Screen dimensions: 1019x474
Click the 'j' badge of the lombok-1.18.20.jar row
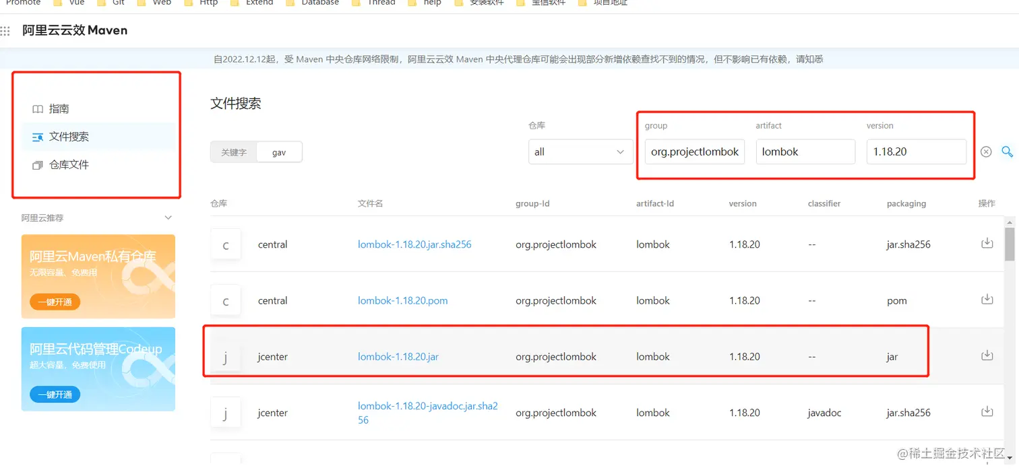(226, 356)
